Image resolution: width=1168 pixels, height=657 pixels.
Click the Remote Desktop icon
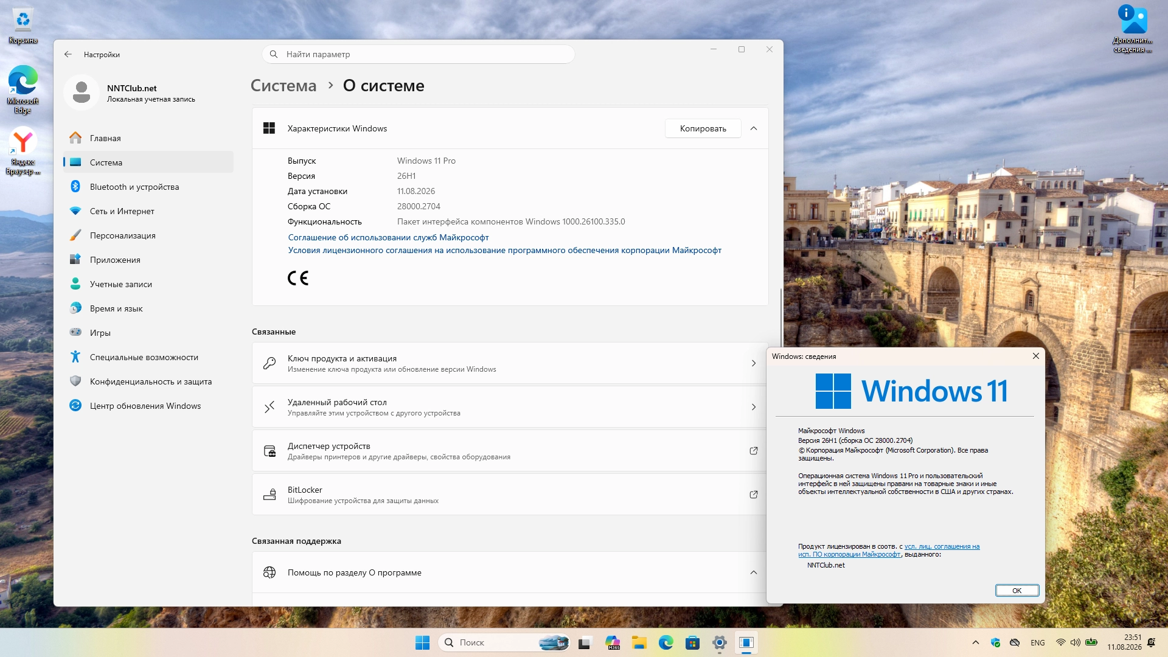(x=269, y=407)
